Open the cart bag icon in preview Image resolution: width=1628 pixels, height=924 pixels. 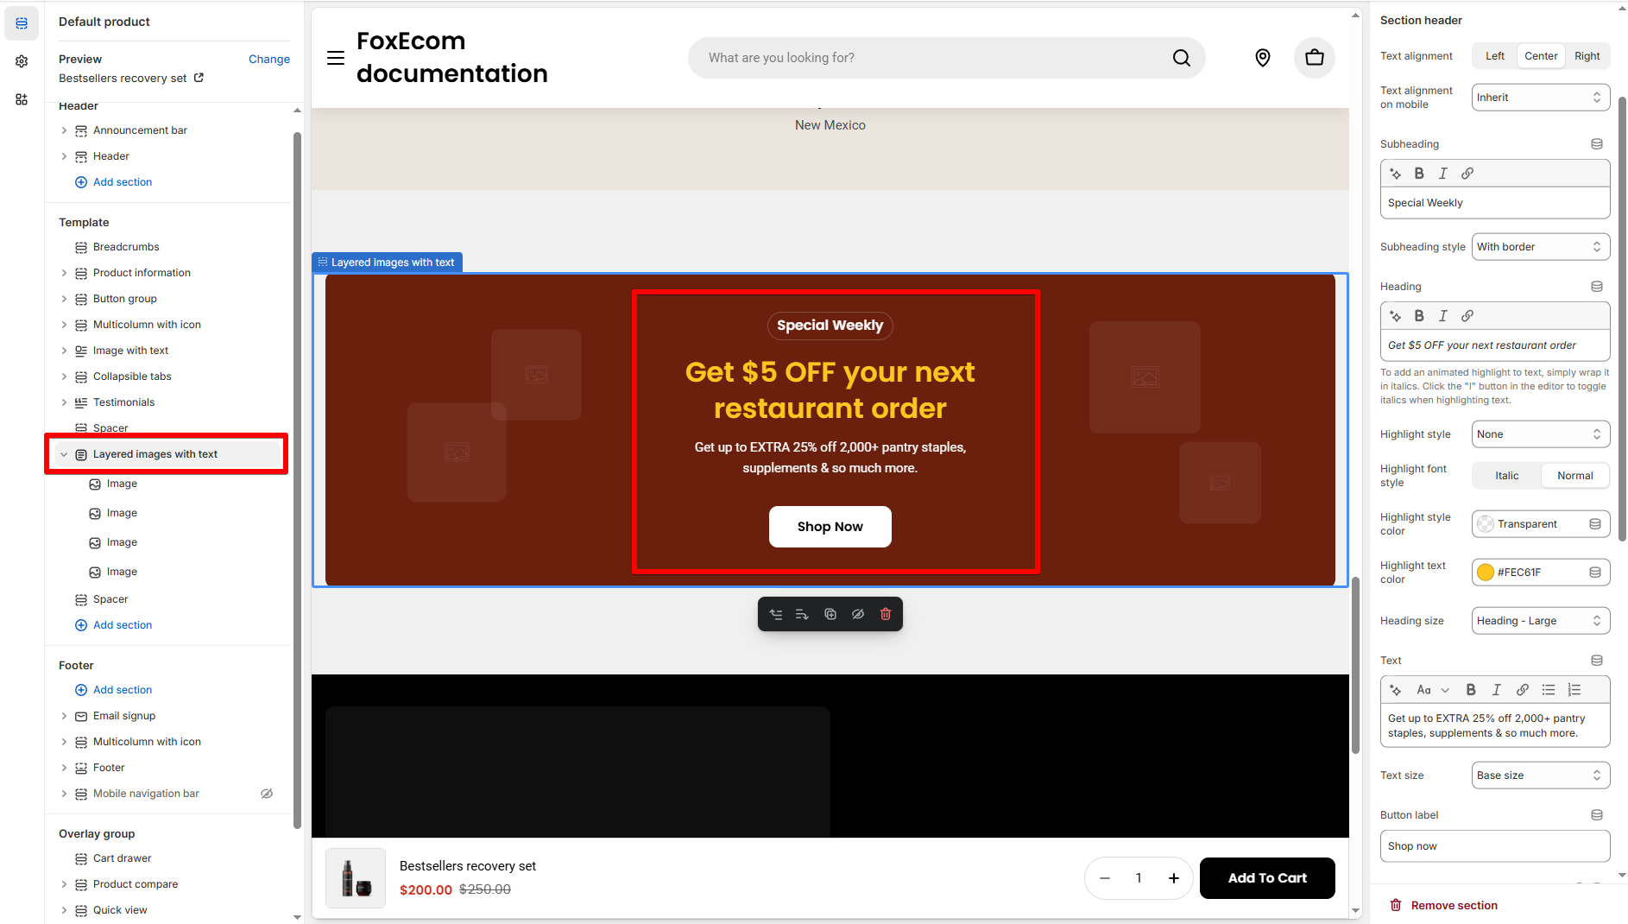[1315, 58]
